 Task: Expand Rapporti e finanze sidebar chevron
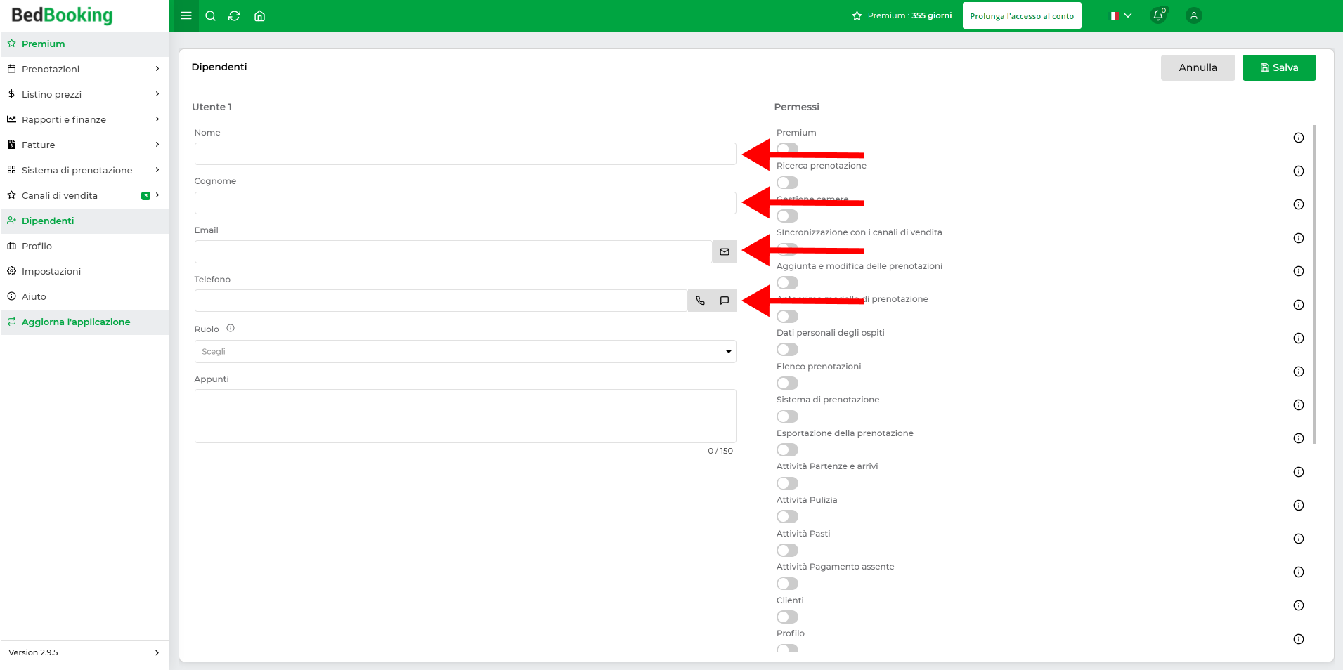pyautogui.click(x=157, y=119)
